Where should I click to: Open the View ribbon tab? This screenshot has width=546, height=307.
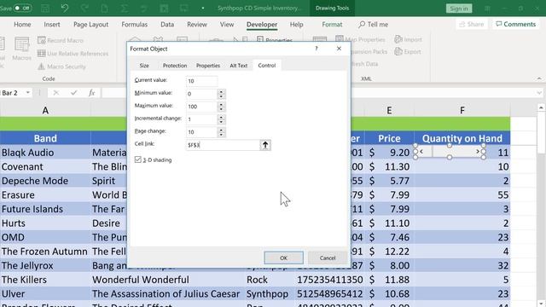coord(227,25)
